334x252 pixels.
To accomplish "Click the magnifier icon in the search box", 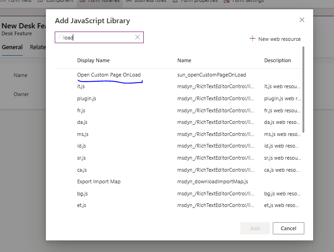I will (x=60, y=37).
